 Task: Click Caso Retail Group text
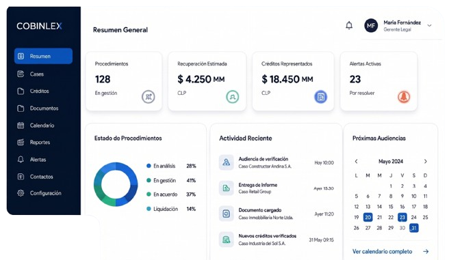(x=255, y=192)
